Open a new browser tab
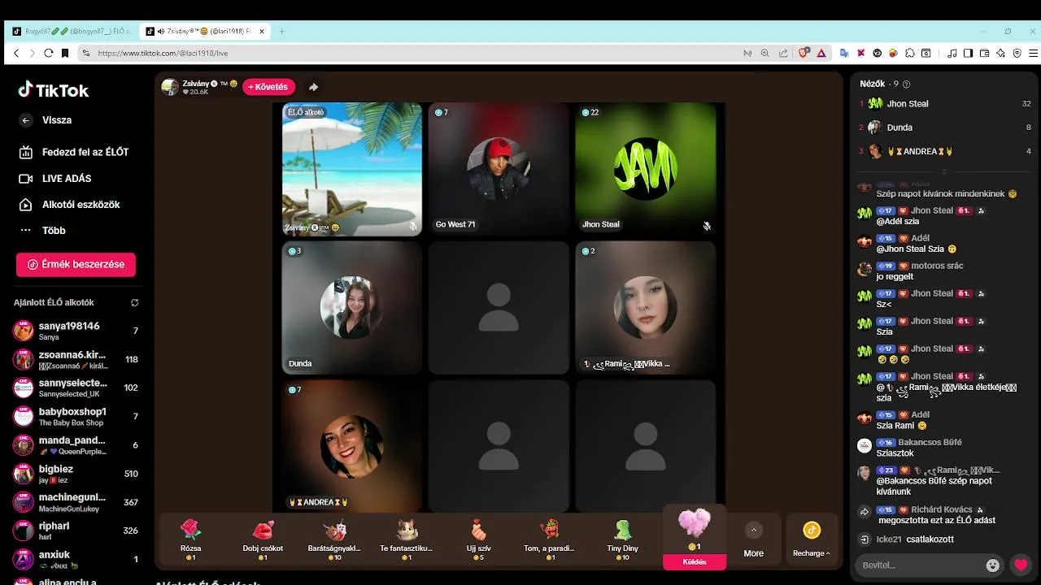The width and height of the screenshot is (1041, 585). pyautogui.click(x=282, y=32)
